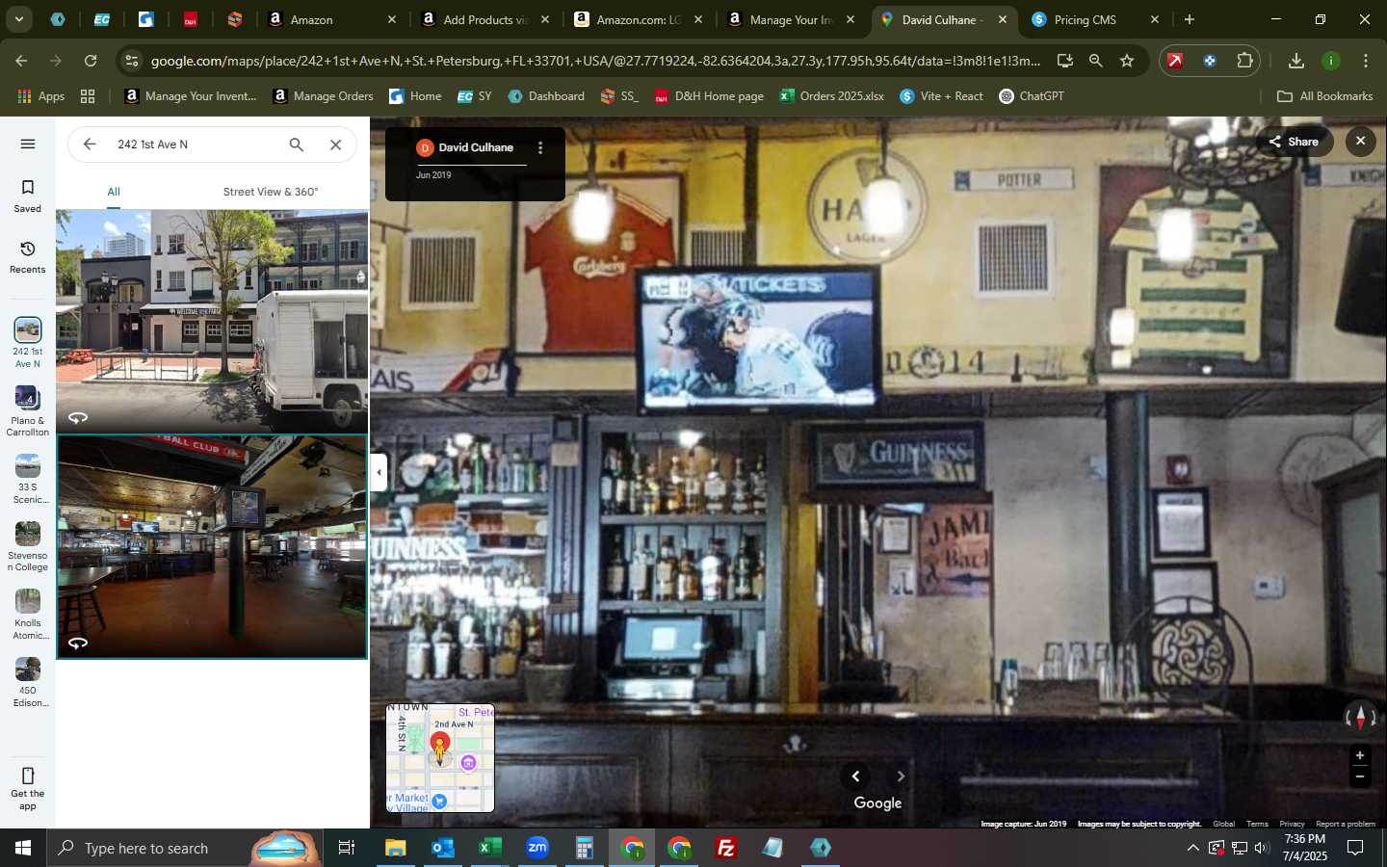Image resolution: width=1387 pixels, height=867 pixels.
Task: Open File Explorer from the taskbar
Action: pos(396,848)
